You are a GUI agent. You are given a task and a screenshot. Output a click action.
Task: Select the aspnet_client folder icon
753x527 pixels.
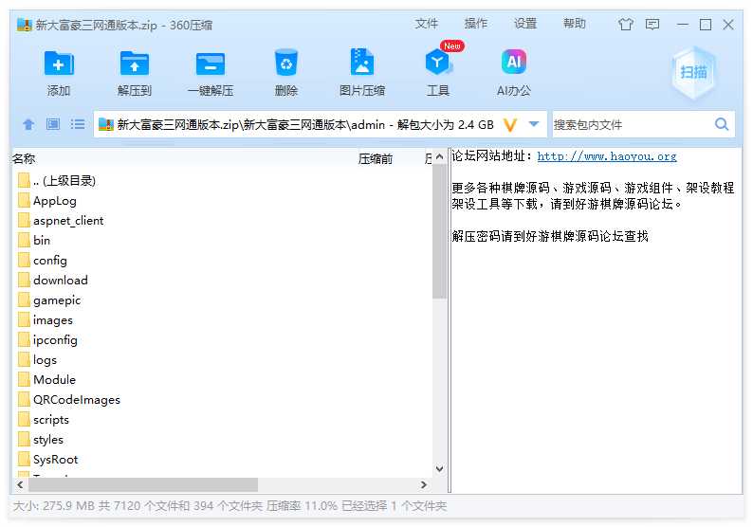coord(24,220)
